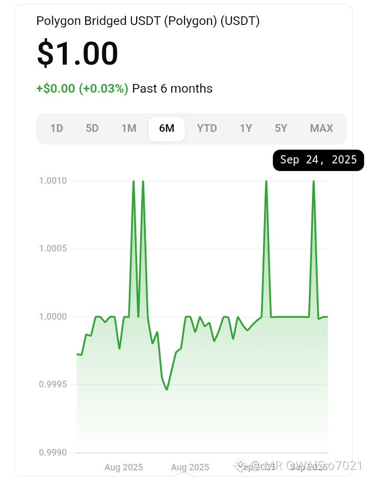Viewport: 367px width, 478px height.
Task: Click the 0.9995 y-axis label
Action: (x=53, y=384)
